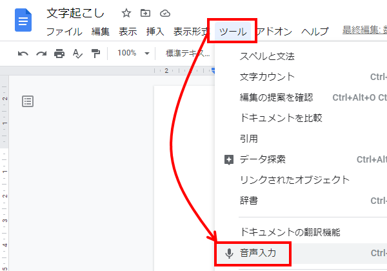The image size is (387, 271).
Task: Open the 編集 menu
Action: 101,31
